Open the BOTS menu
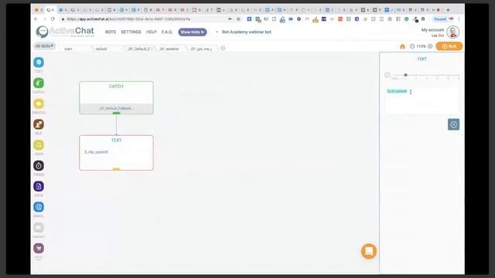Viewport: 495px width, 278px height. (x=111, y=32)
